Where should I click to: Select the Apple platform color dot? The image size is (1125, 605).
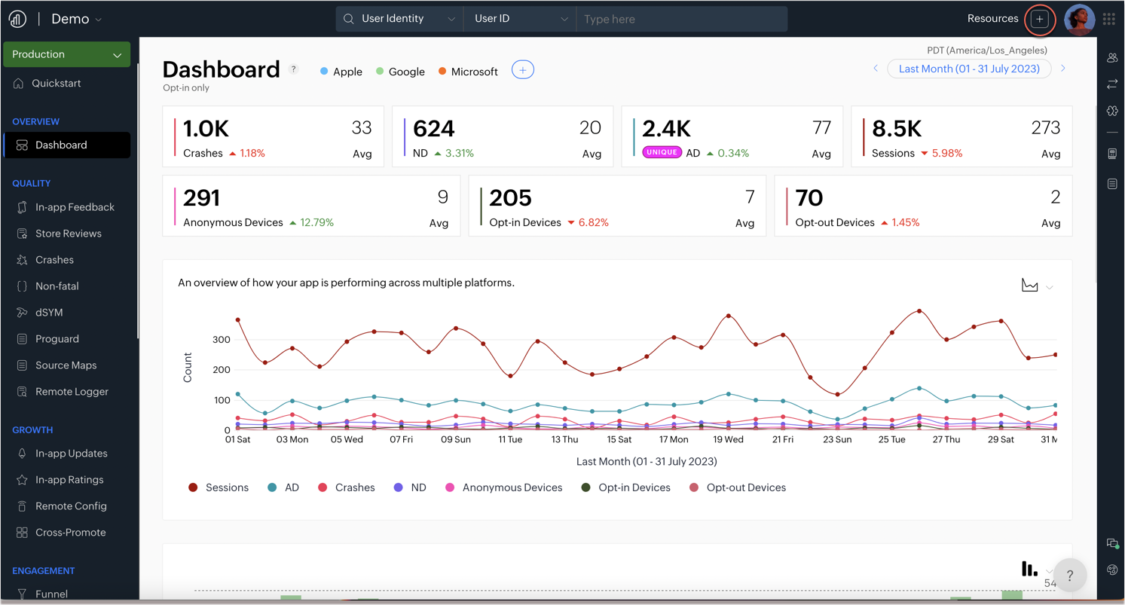click(324, 72)
